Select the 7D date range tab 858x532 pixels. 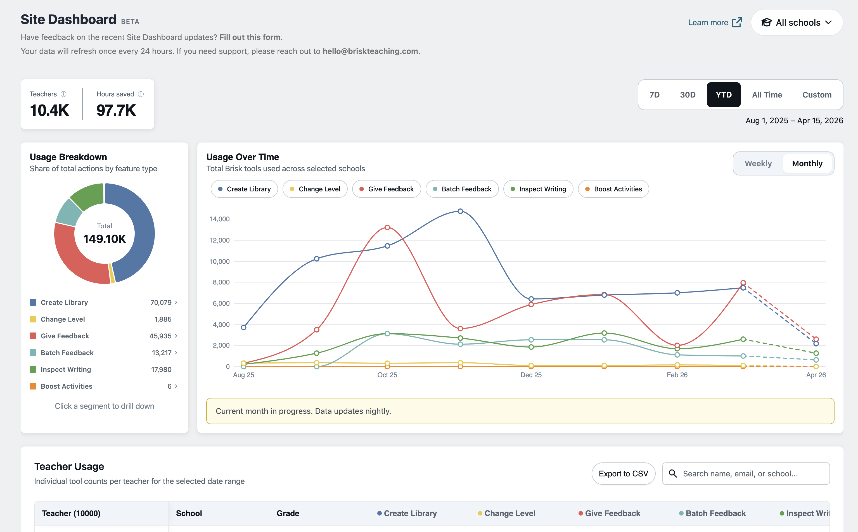pyautogui.click(x=655, y=94)
